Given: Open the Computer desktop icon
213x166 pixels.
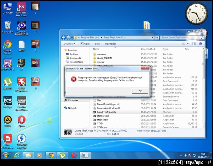Looking at the screenshot, I should pyautogui.click(x=7, y=8).
